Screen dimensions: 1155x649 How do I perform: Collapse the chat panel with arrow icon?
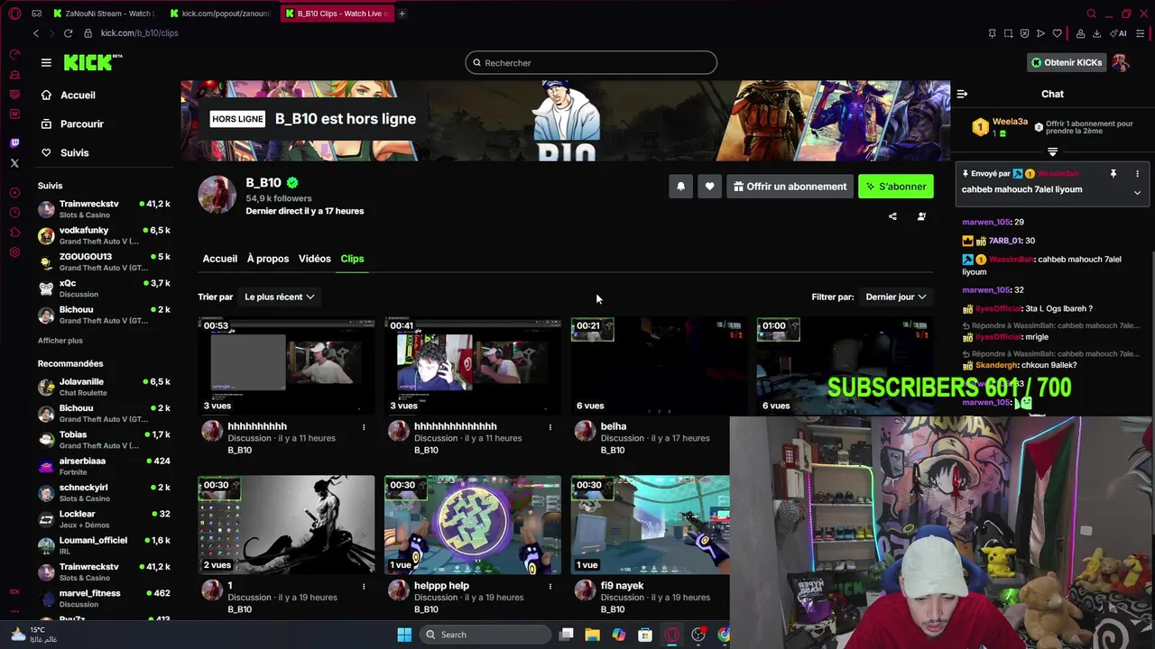[x=962, y=94]
